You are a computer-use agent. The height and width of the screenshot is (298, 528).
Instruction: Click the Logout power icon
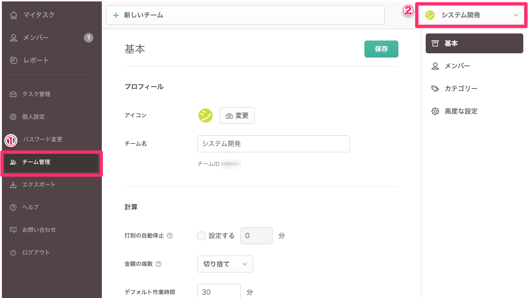click(x=13, y=253)
